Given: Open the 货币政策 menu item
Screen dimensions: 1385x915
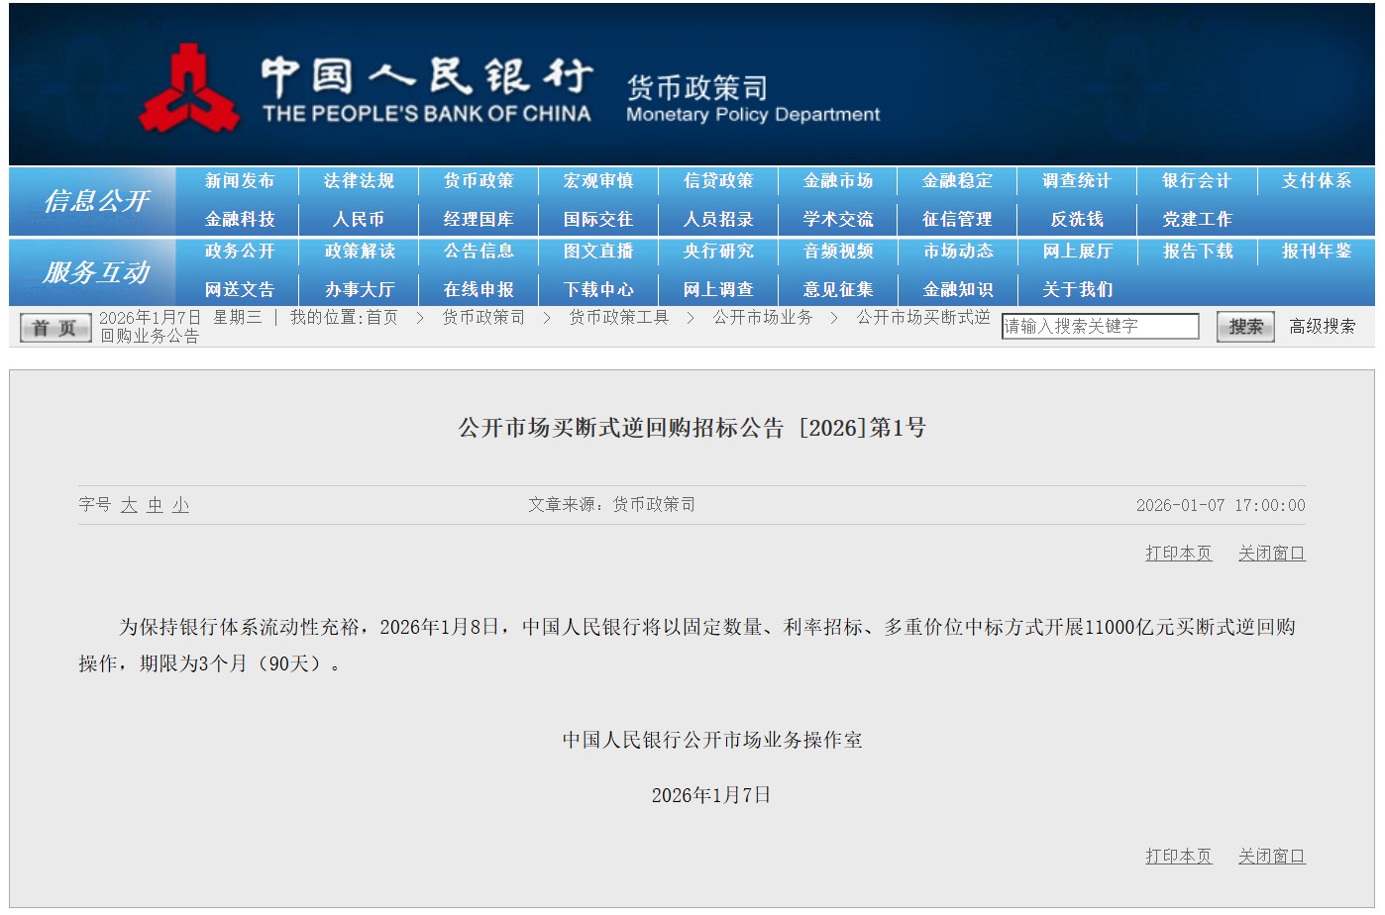Looking at the screenshot, I should tap(479, 181).
